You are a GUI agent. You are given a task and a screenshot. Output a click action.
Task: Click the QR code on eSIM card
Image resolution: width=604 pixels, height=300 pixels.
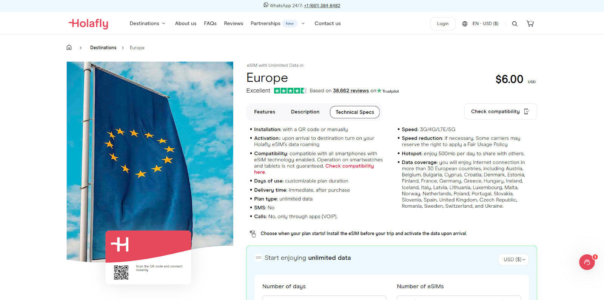[121, 272]
